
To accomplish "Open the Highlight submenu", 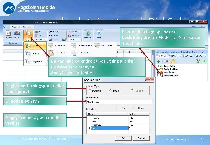I will (x=35, y=61).
